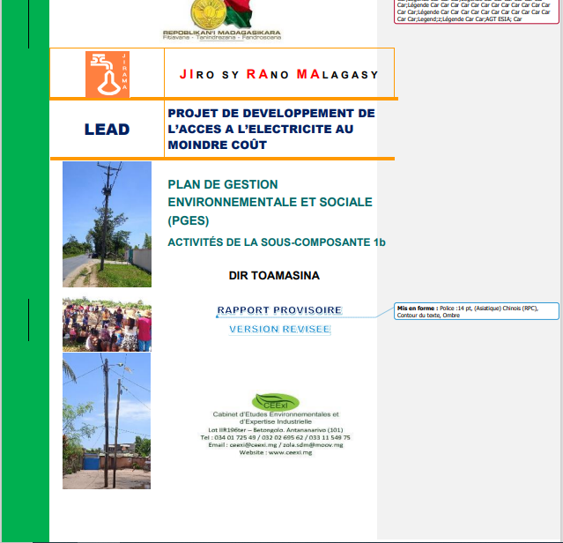
Task: Select the 'JIRO SY RANO MALAGASY' heading
Action: [279, 74]
